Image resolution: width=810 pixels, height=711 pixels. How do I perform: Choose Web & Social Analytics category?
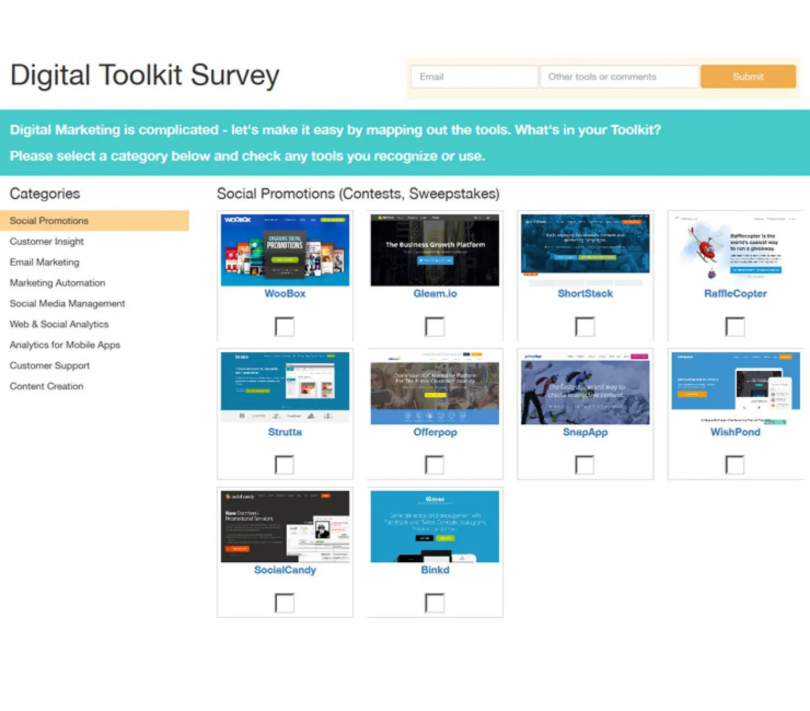[x=59, y=325]
